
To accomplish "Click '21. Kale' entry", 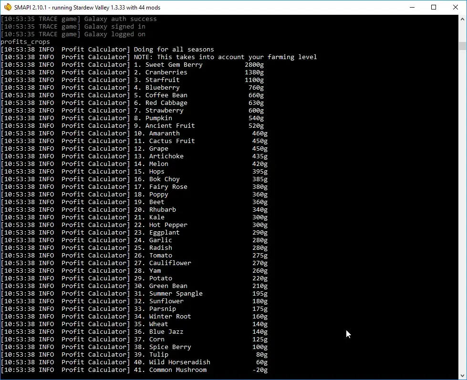I will (149, 217).
